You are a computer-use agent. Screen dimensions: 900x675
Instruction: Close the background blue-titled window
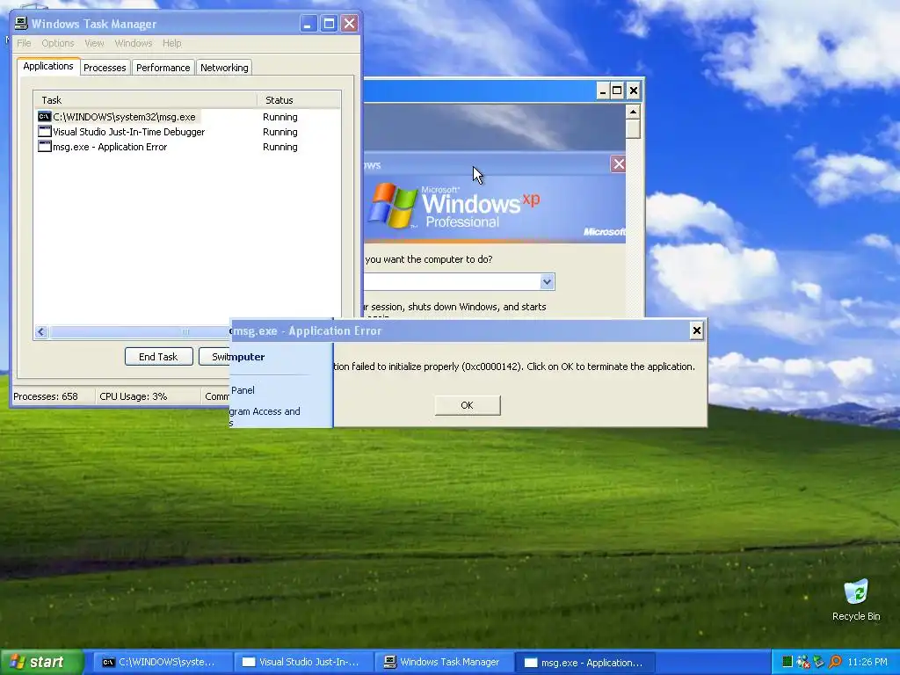tap(633, 91)
